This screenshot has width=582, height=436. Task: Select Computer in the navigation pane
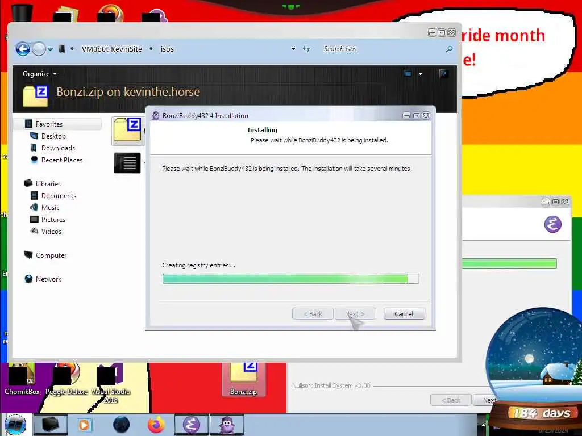[x=51, y=255]
